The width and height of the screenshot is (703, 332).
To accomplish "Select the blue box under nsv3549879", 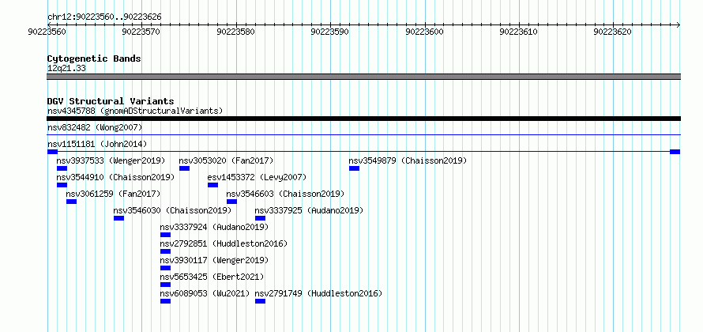I will tap(354, 168).
